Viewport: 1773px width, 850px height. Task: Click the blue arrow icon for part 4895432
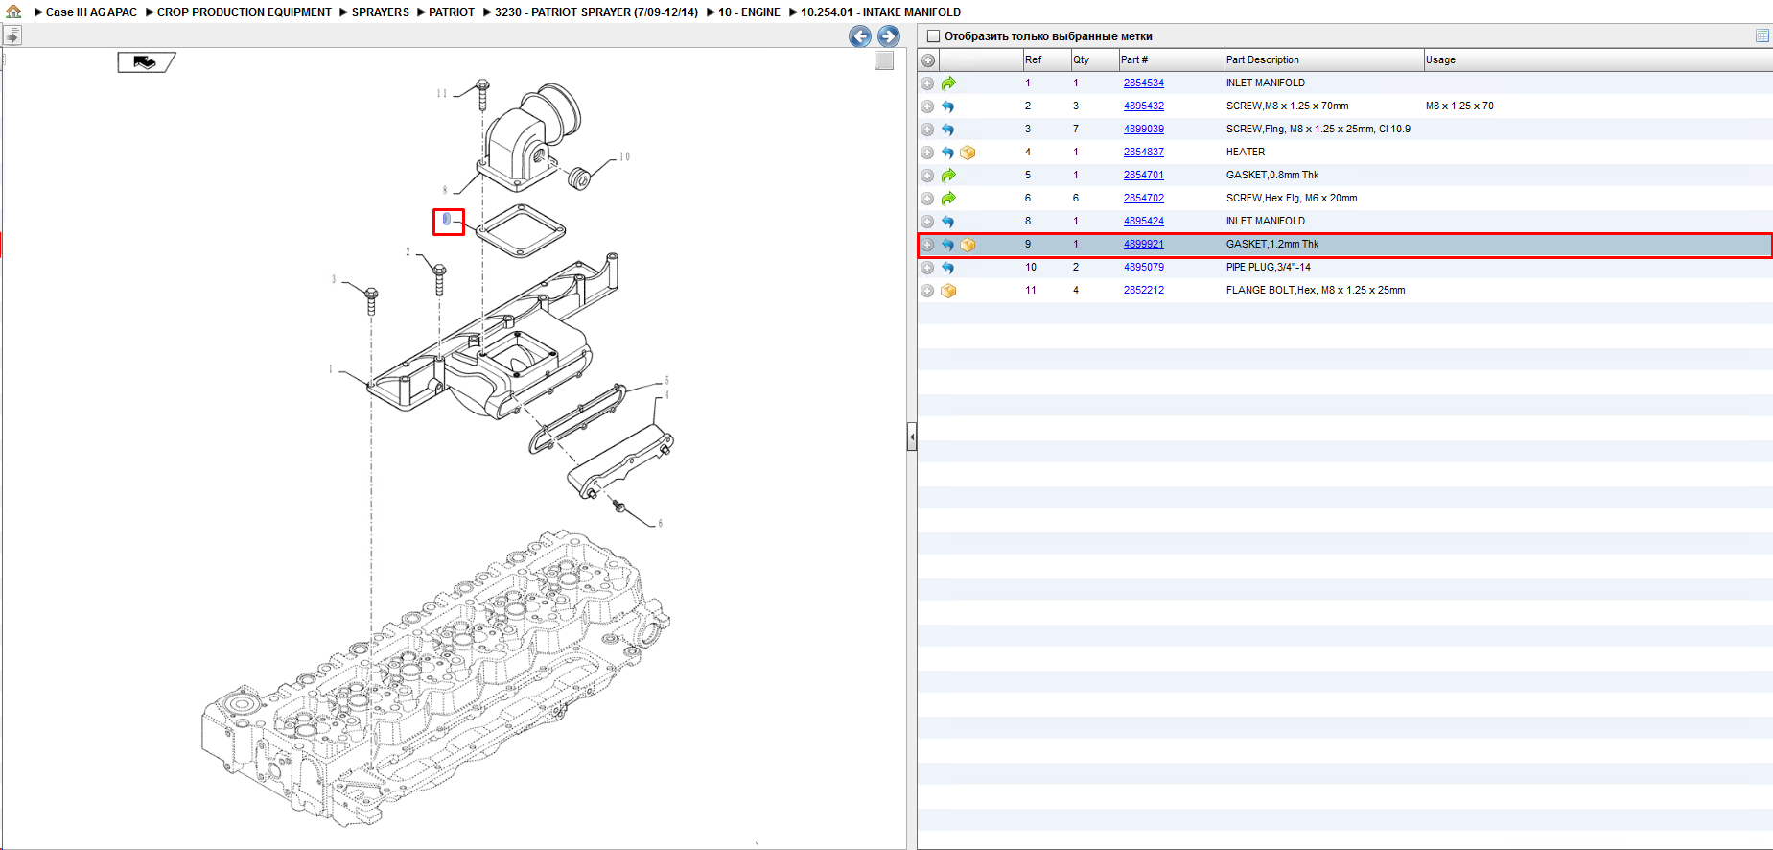tap(948, 106)
